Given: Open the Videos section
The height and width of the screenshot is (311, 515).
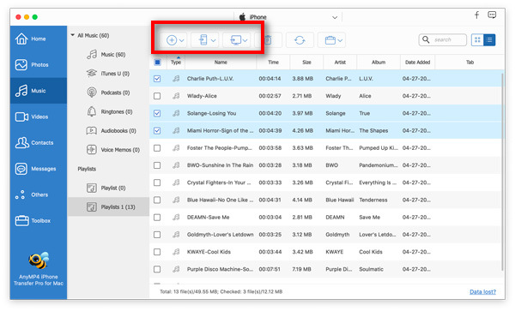Looking at the screenshot, I should pyautogui.click(x=38, y=117).
